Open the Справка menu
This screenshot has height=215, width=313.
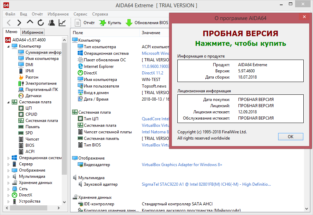coord(100,14)
